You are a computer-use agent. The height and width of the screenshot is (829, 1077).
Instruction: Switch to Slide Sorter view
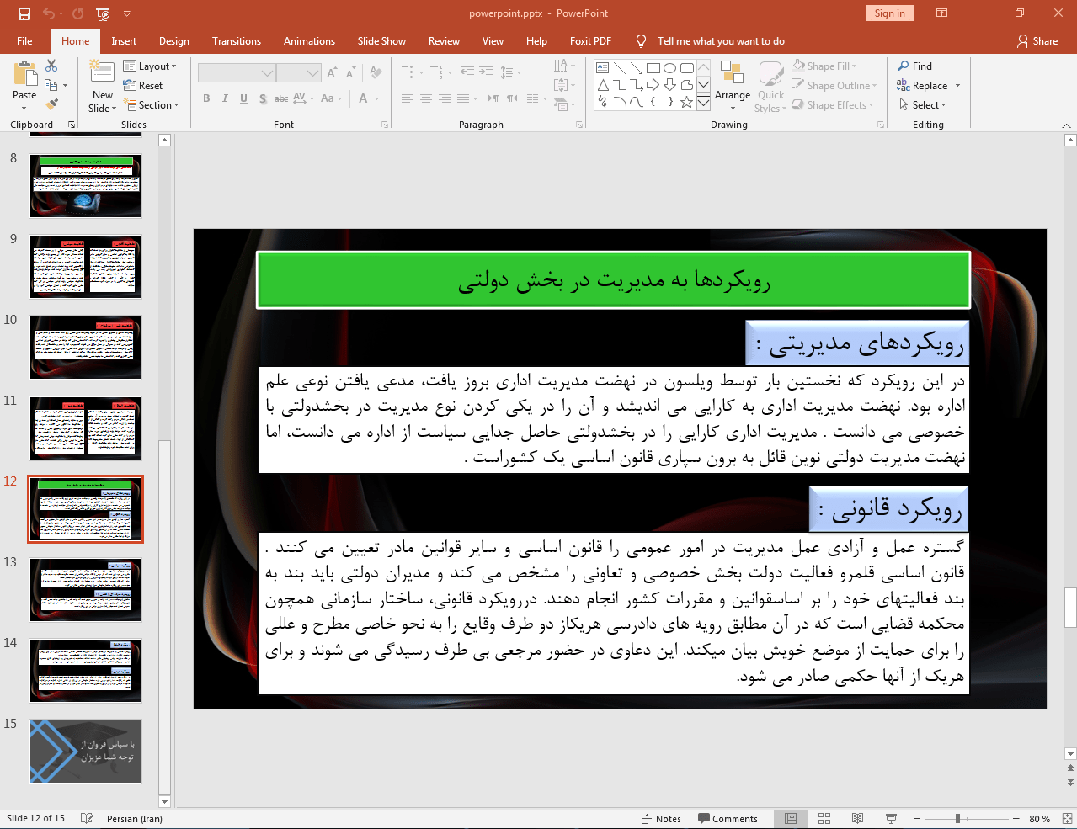point(824,819)
